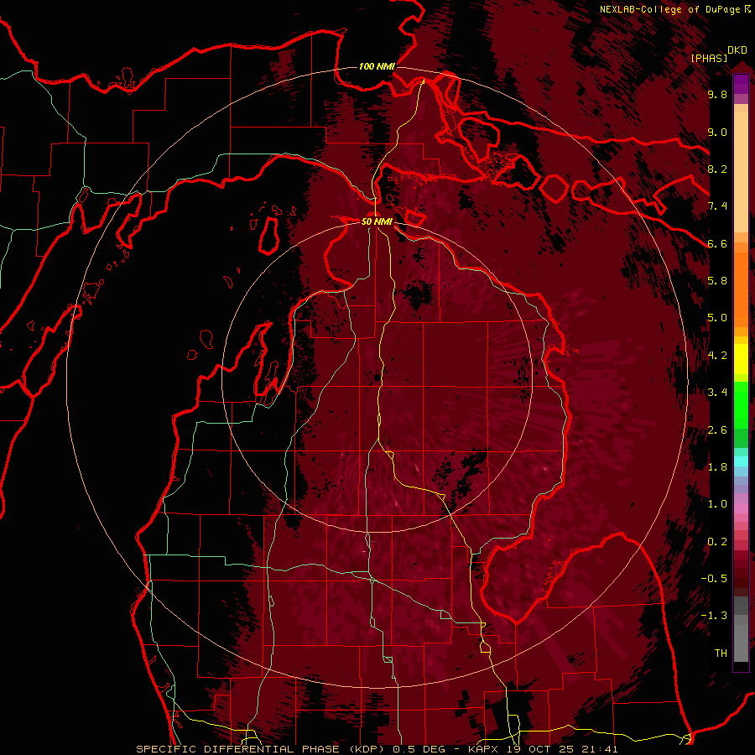Click the DKD legend heading
Viewport: 755px width, 755px height.
point(737,50)
